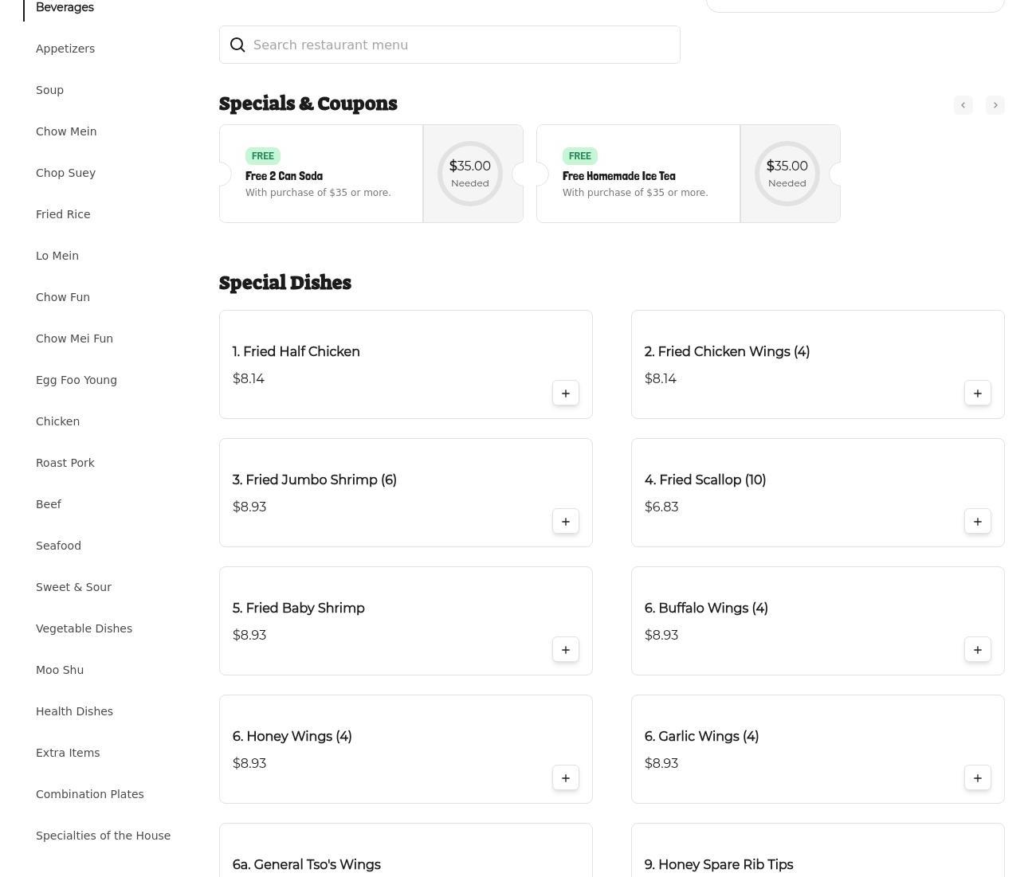Open the Chicken category
This screenshot has width=1028, height=877.
57,421
